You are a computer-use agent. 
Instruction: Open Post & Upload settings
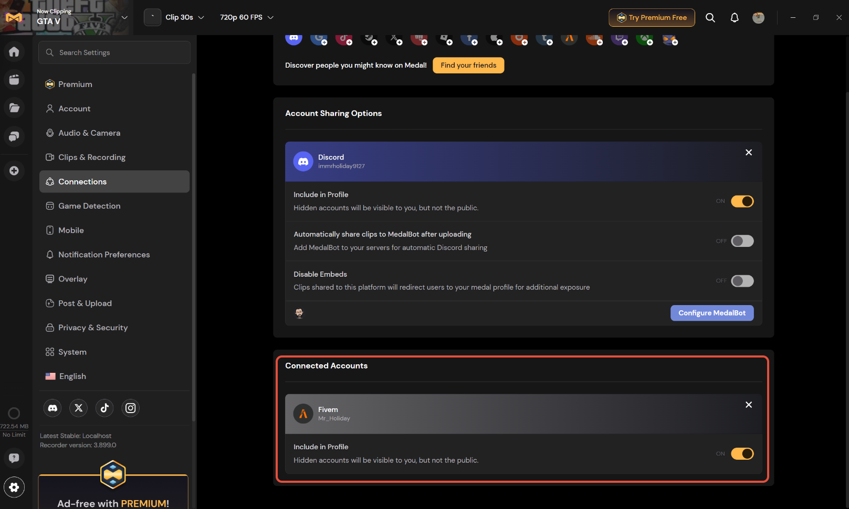(114, 303)
